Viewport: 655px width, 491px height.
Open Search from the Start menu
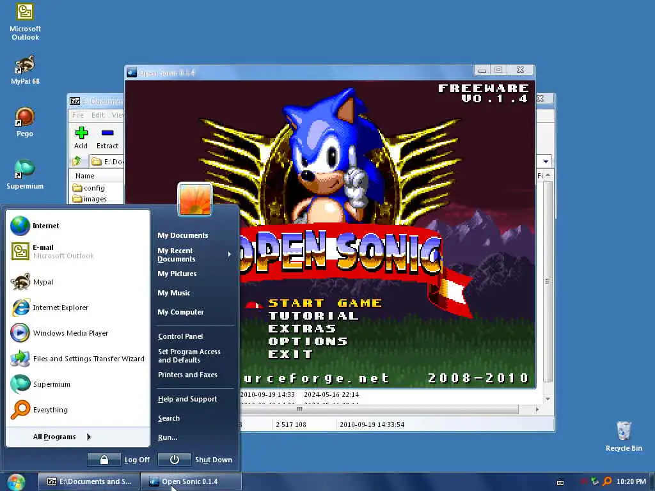click(x=169, y=418)
